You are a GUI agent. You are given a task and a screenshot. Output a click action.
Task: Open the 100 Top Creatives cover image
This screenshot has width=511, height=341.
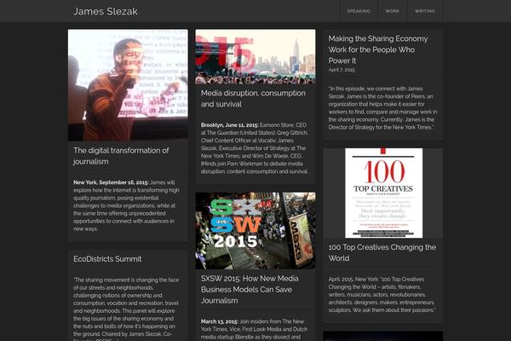click(383, 193)
